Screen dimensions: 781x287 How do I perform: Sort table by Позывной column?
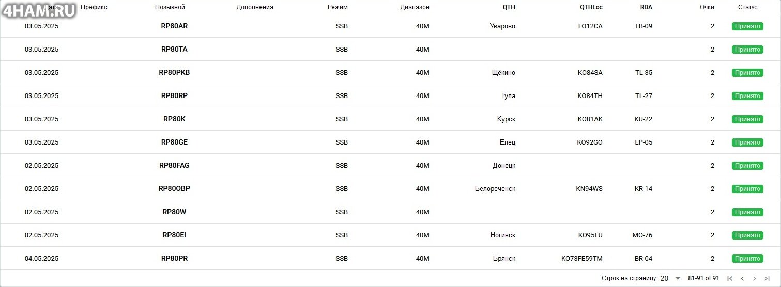pyautogui.click(x=170, y=7)
